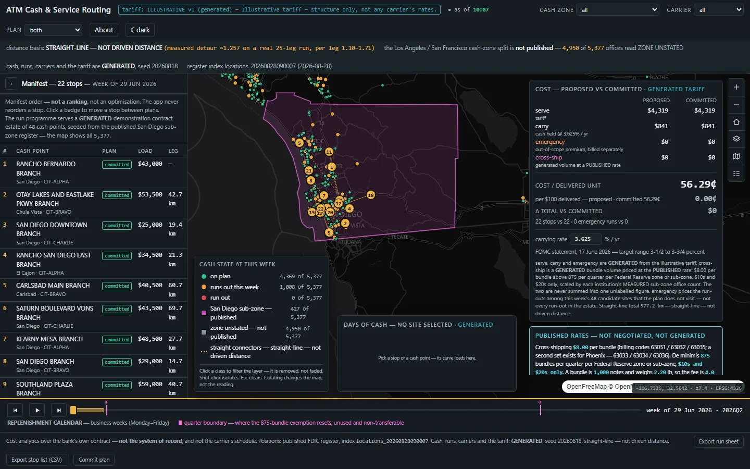Screen dimensions: 750x469
Task: Click the LEG column header
Action: pyautogui.click(x=173, y=151)
